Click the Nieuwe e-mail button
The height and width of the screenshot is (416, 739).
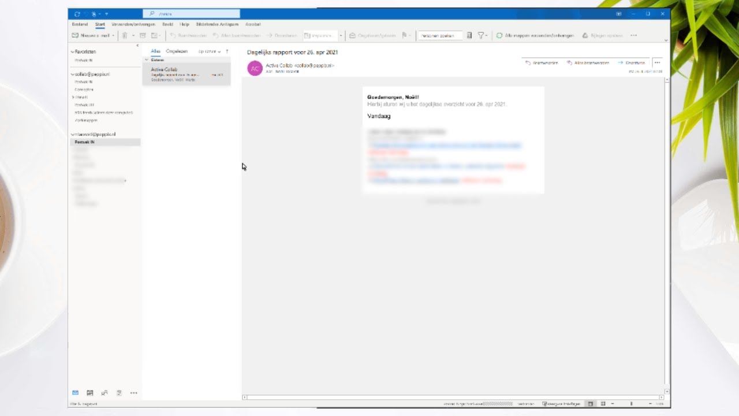pos(90,35)
